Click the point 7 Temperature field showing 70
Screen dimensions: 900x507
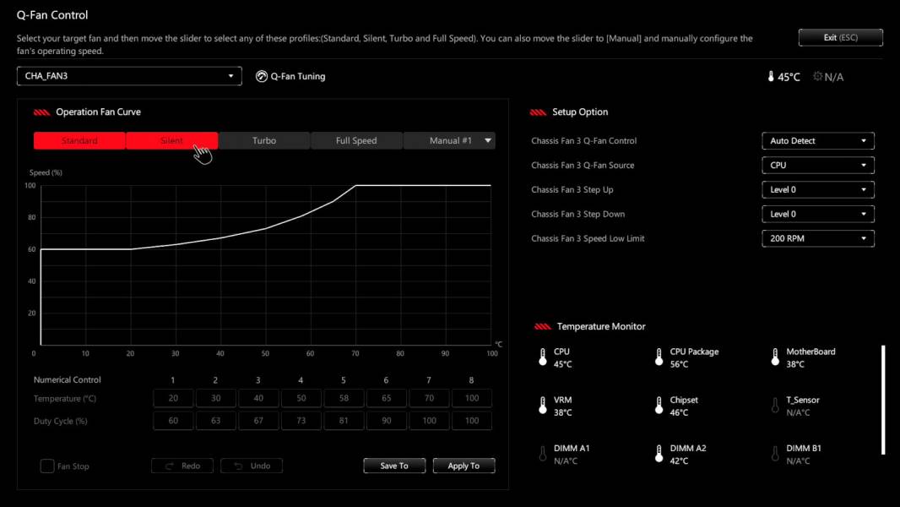(430, 398)
